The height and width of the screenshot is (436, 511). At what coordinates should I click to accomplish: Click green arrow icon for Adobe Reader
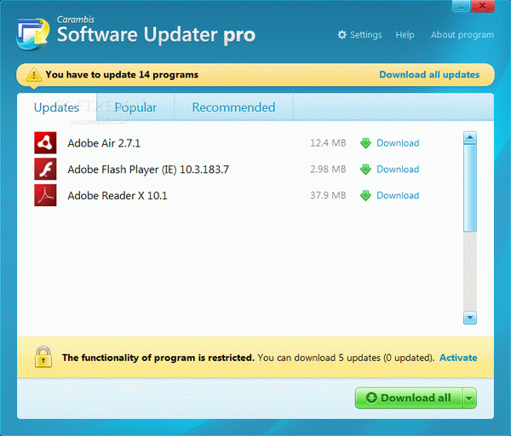pyautogui.click(x=365, y=196)
